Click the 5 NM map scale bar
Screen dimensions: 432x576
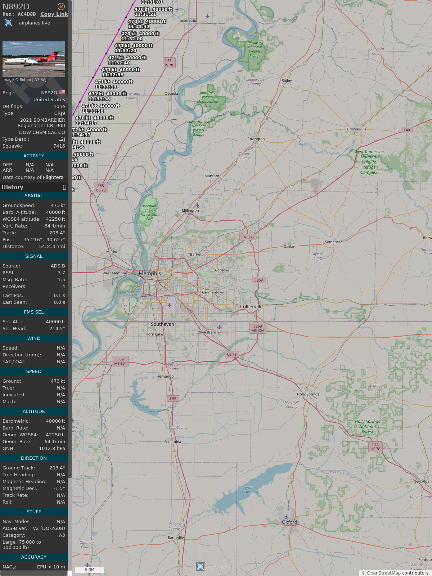point(90,569)
